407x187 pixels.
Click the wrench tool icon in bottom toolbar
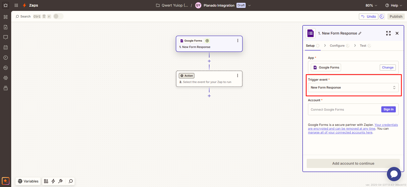point(60,181)
